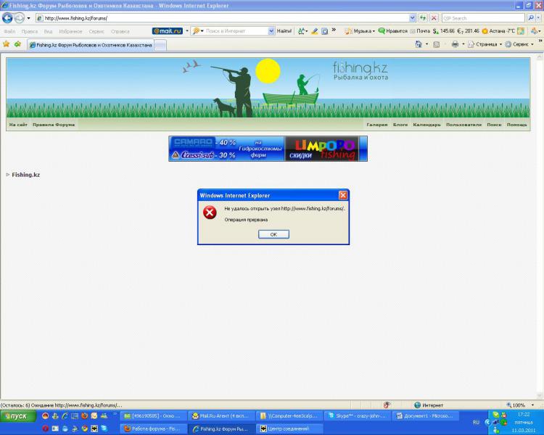Image resolution: width=544 pixels, height=435 pixels.
Task: Click Галерея navigation link
Action: 376,125
